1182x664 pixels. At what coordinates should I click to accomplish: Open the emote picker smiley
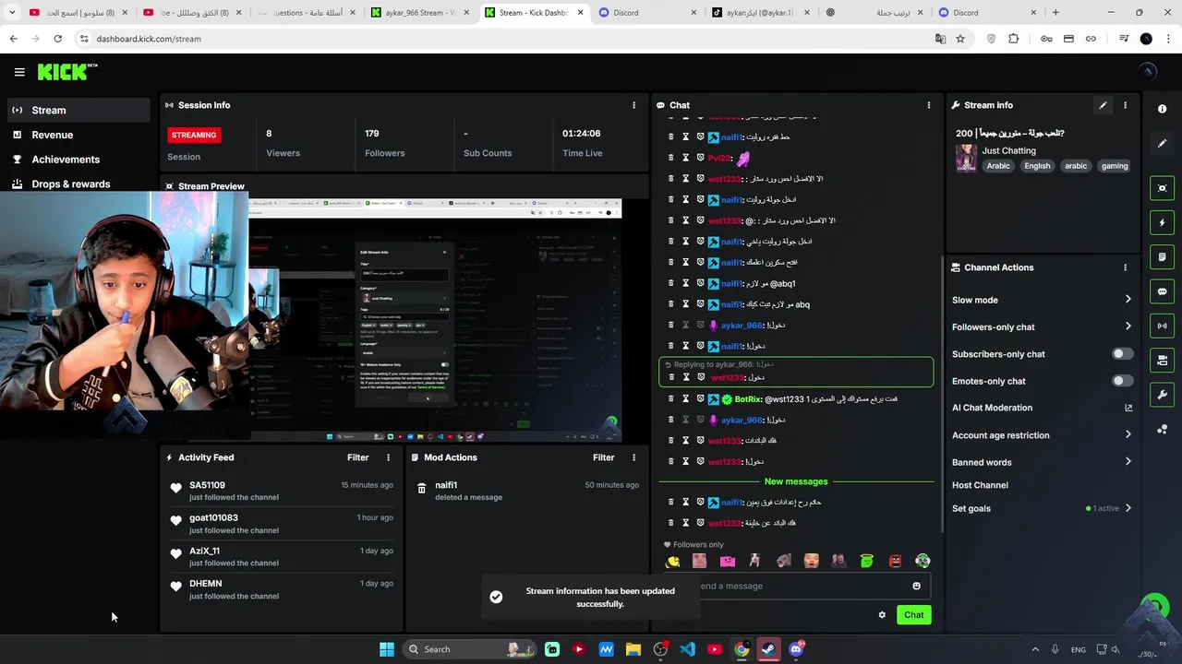click(x=916, y=586)
